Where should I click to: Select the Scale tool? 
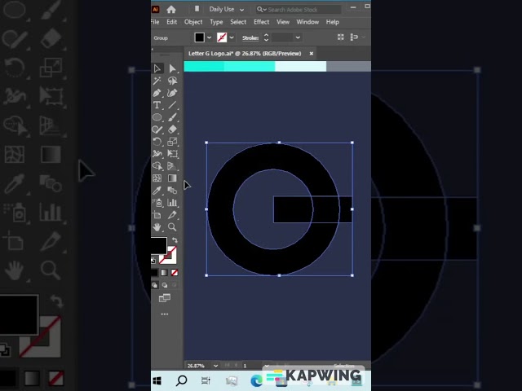[172, 142]
